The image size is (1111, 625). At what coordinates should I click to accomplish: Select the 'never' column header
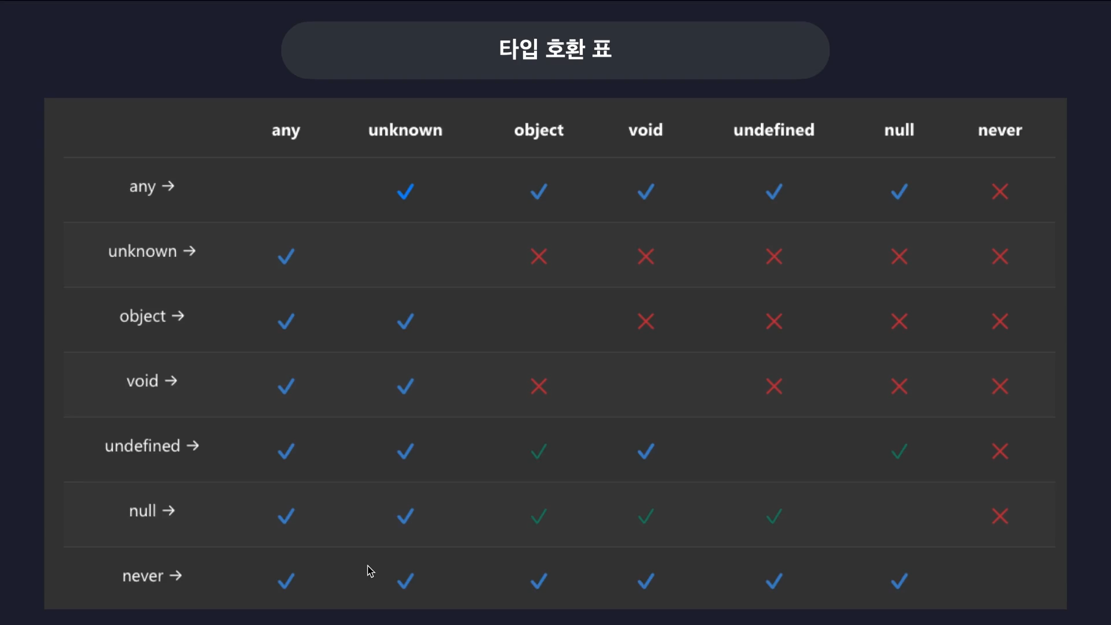point(1000,130)
